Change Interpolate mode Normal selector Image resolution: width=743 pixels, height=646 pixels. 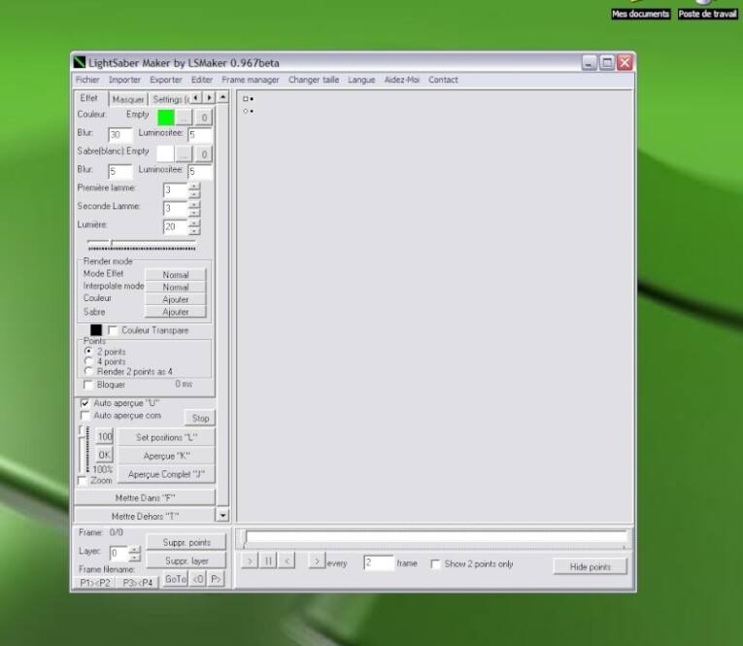[x=176, y=287]
